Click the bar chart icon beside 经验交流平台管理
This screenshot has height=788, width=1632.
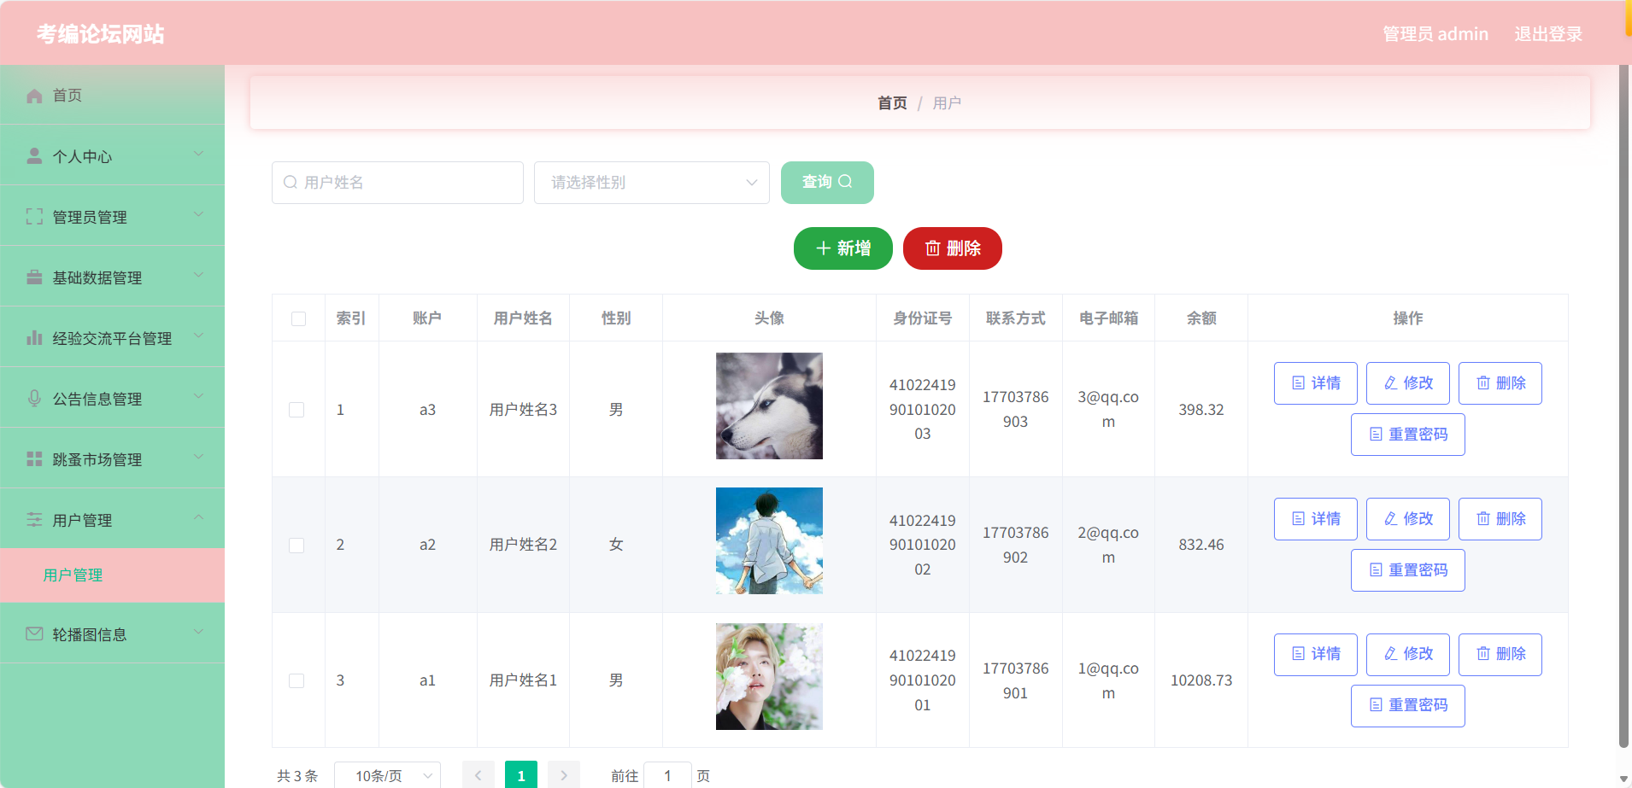34,338
